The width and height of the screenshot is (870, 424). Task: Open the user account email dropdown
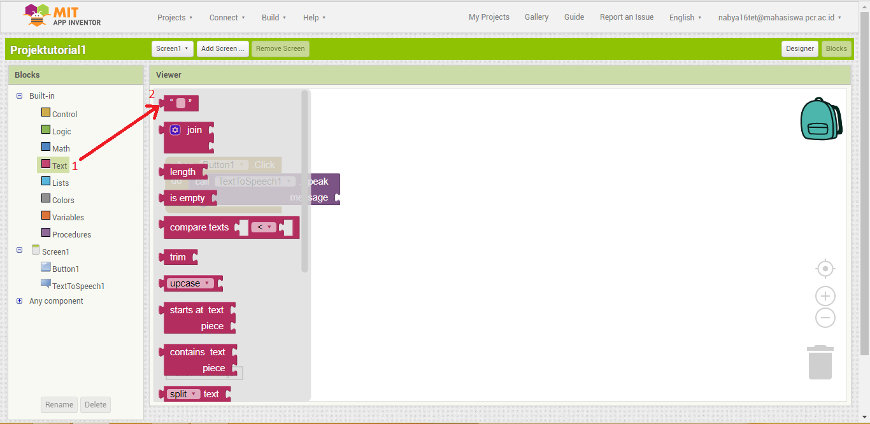780,17
